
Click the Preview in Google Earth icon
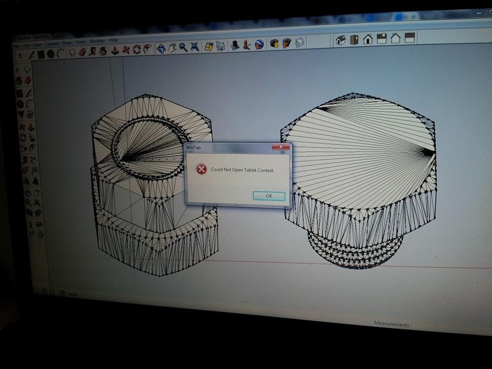259,44
